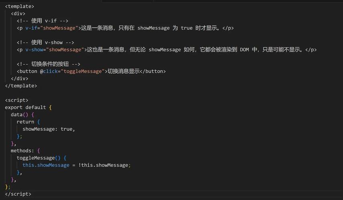Click the 'methods:' key
Viewport: 343px width, 200px height.
(x=22, y=151)
